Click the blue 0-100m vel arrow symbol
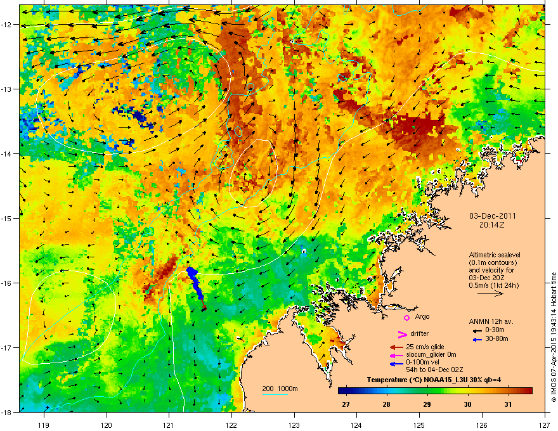The image size is (558, 431). pyautogui.click(x=396, y=363)
